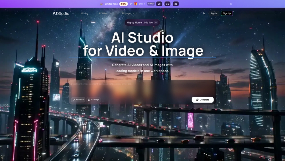The image size is (285, 161).
Task: Select the AI Video mode tab
Action: pos(78,100)
